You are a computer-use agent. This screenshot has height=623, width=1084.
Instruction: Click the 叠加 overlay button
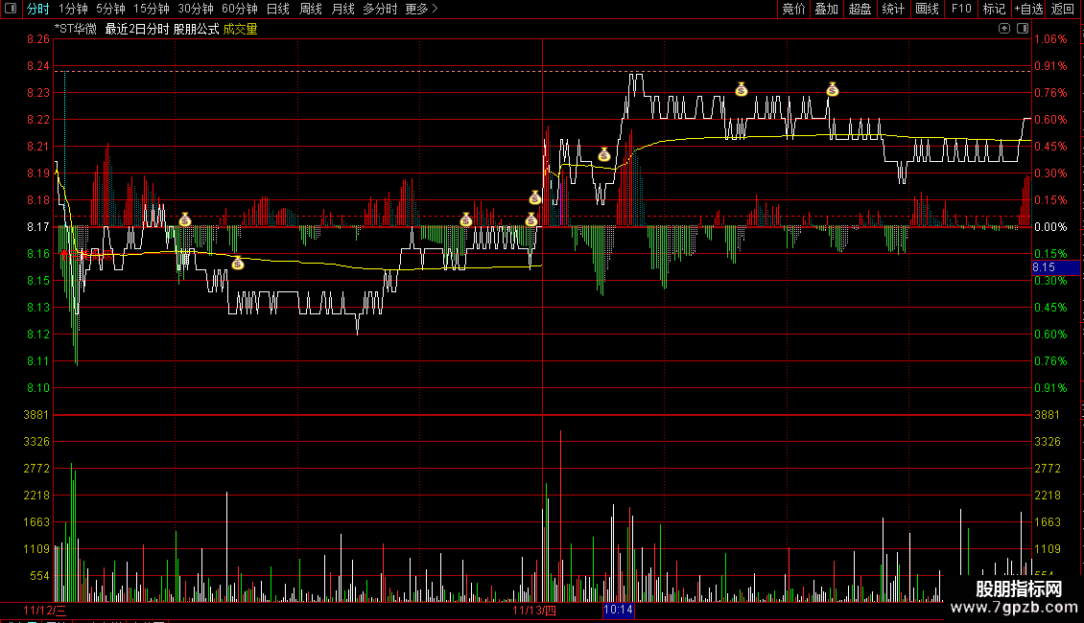tap(827, 9)
